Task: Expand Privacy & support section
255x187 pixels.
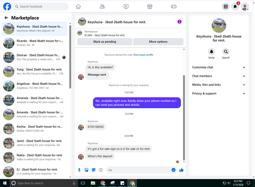Action: 219,93
